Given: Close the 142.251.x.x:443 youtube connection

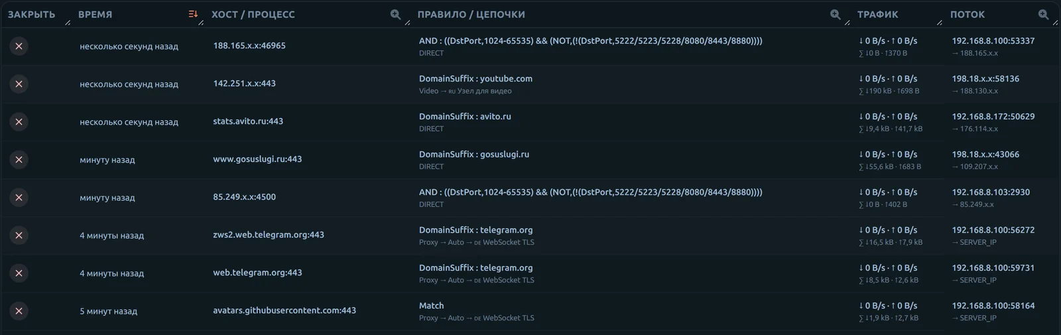Looking at the screenshot, I should (19, 84).
